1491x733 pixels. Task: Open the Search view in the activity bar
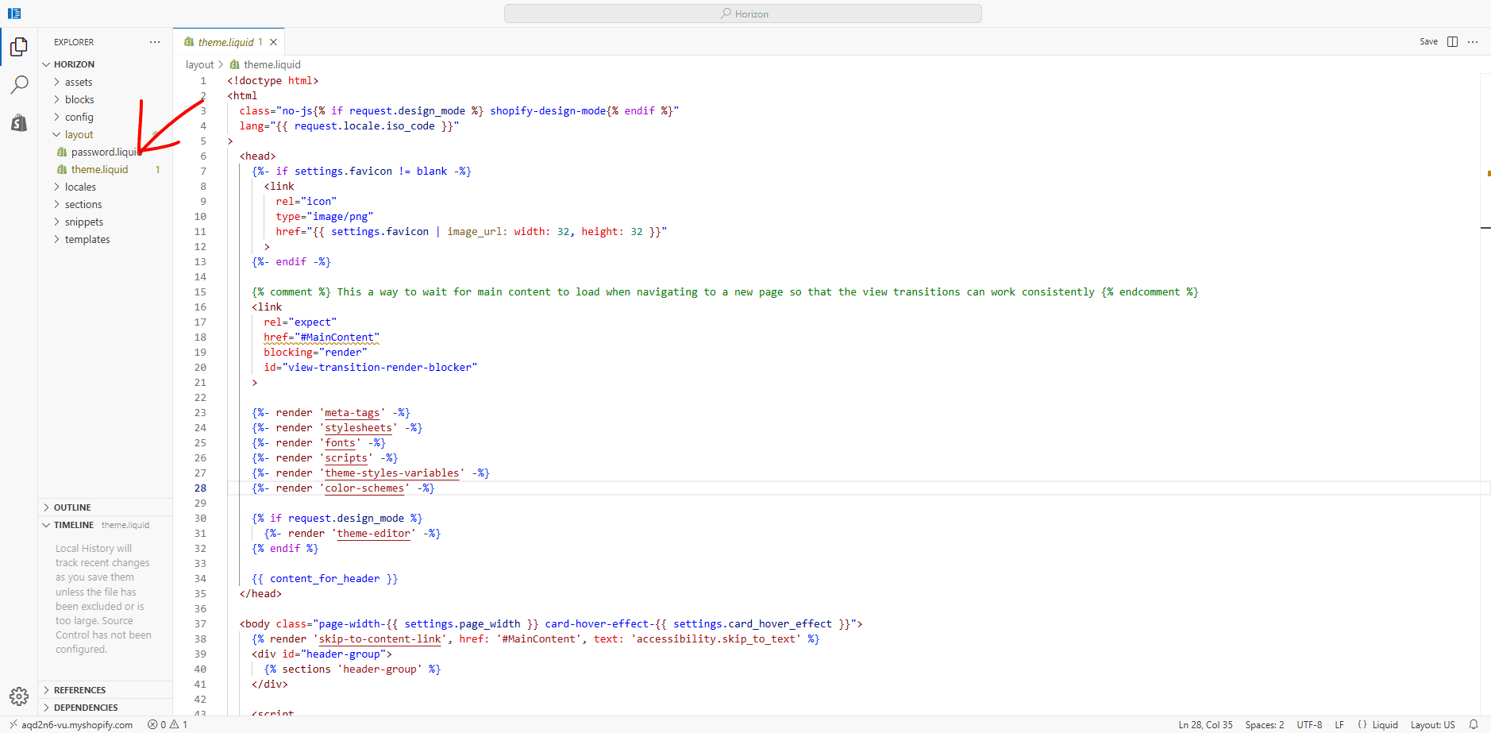pos(19,83)
